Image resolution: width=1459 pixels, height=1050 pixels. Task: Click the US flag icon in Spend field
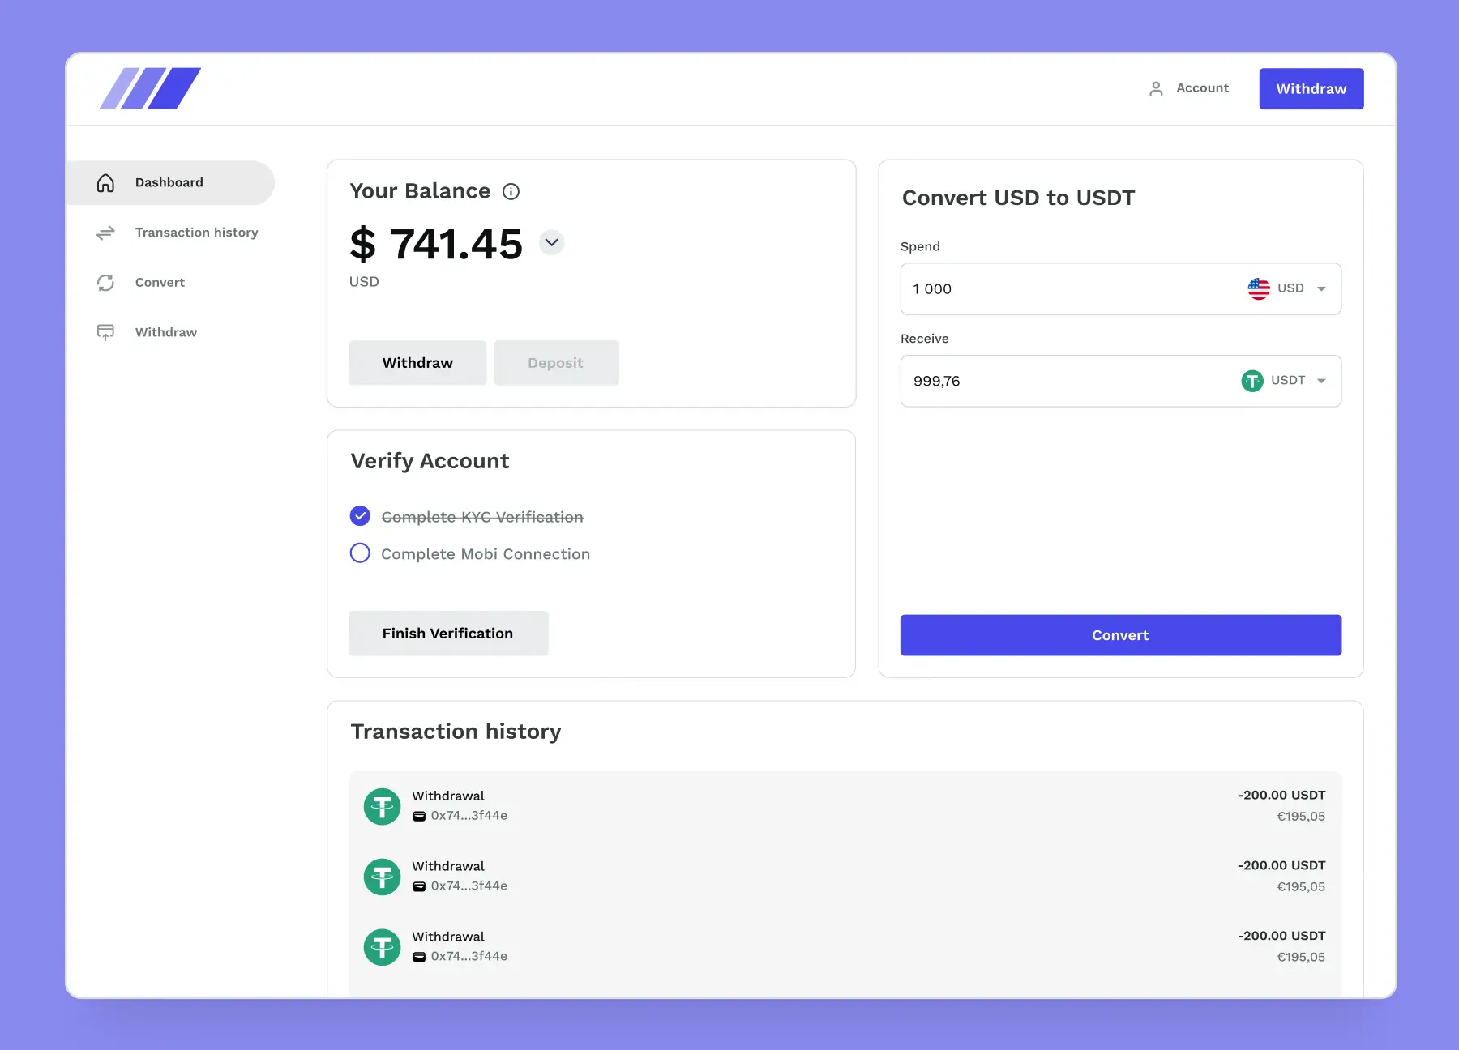coord(1259,288)
